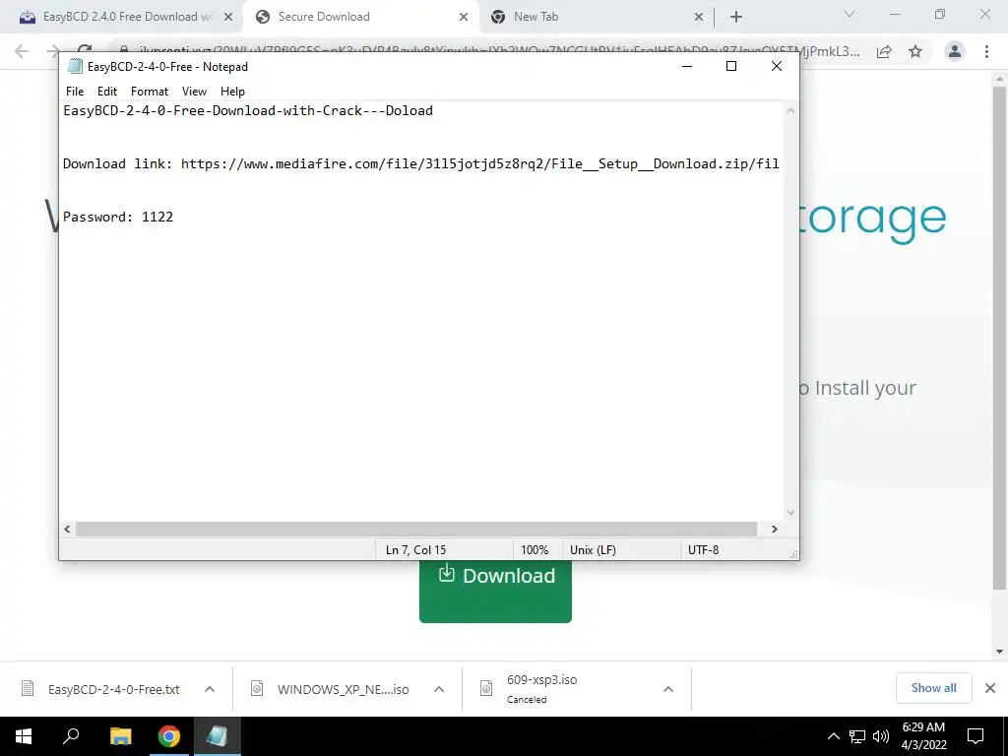
Task: Open taskbar search magnifier icon
Action: (71, 736)
